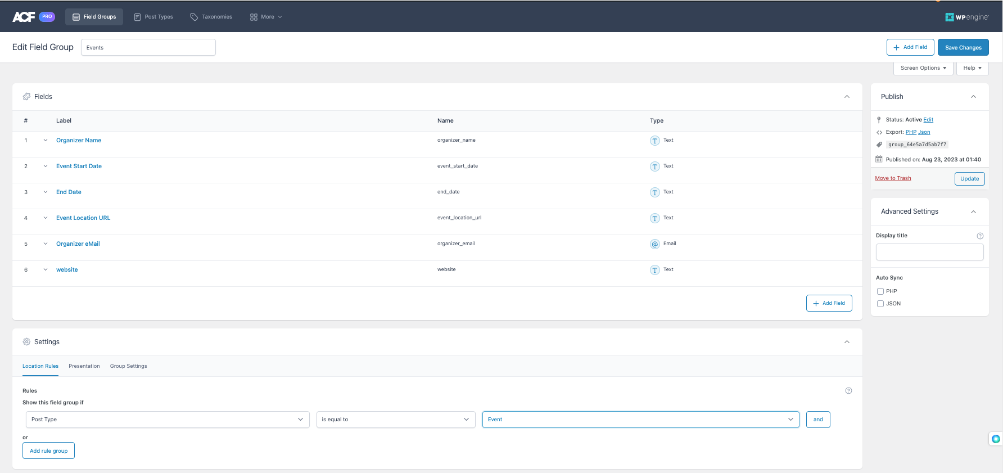Click the floating round widget icon

[996, 439]
